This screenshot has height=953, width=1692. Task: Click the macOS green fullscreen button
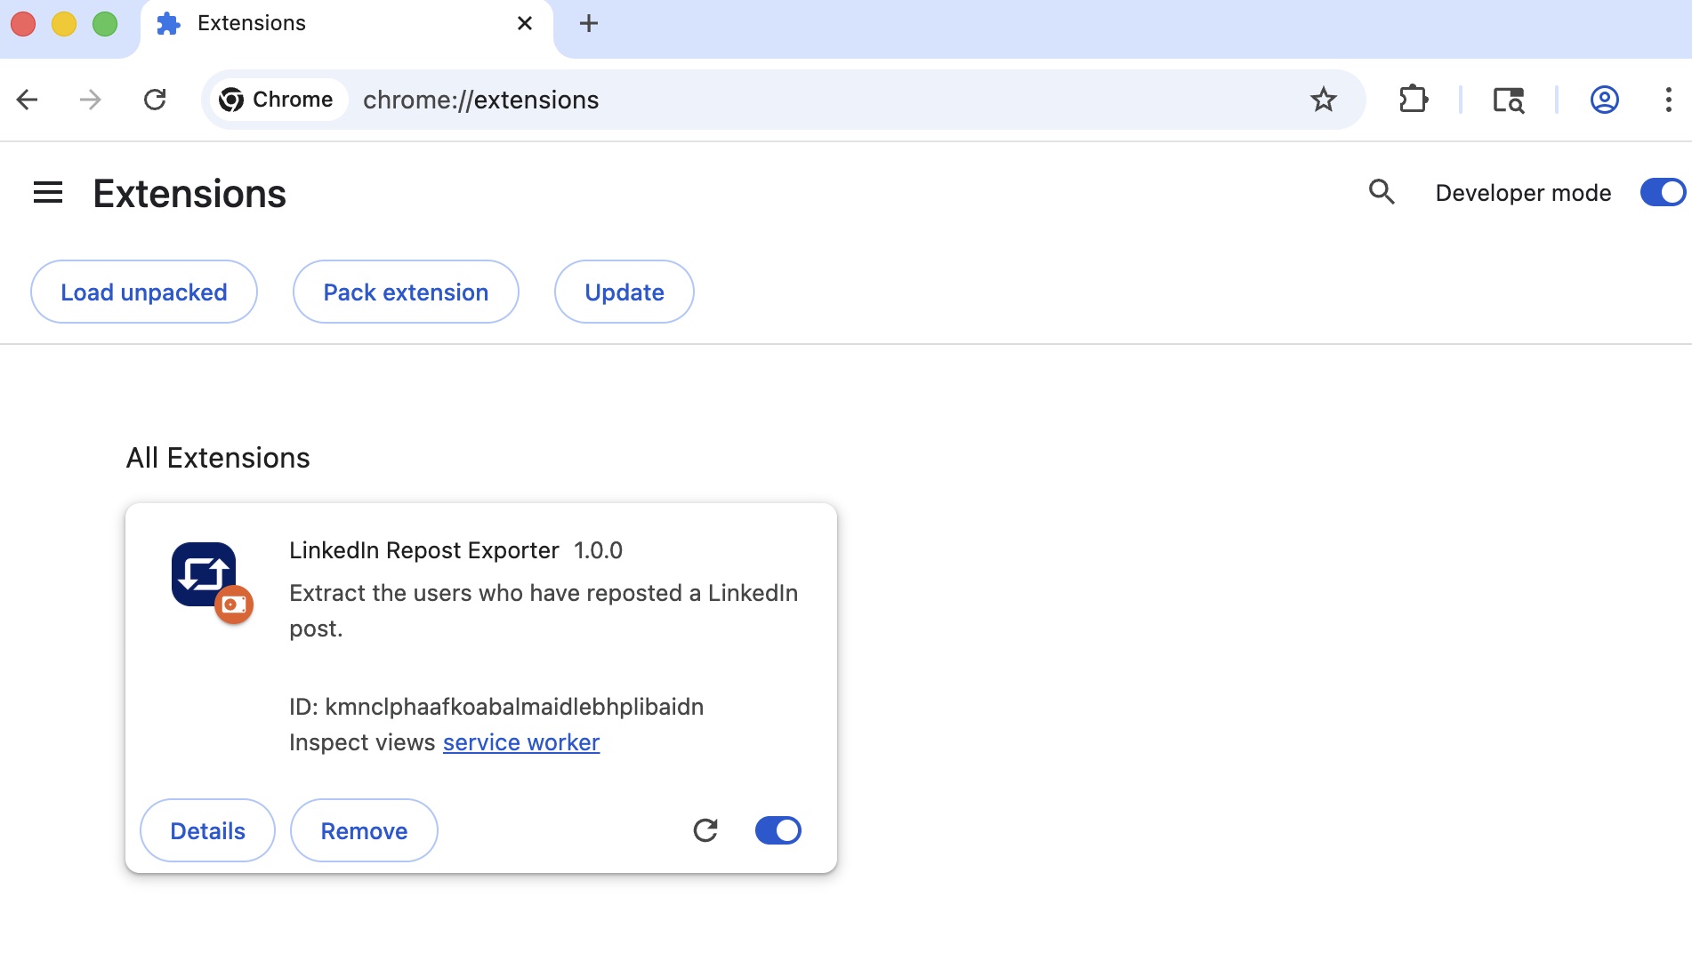(105, 24)
